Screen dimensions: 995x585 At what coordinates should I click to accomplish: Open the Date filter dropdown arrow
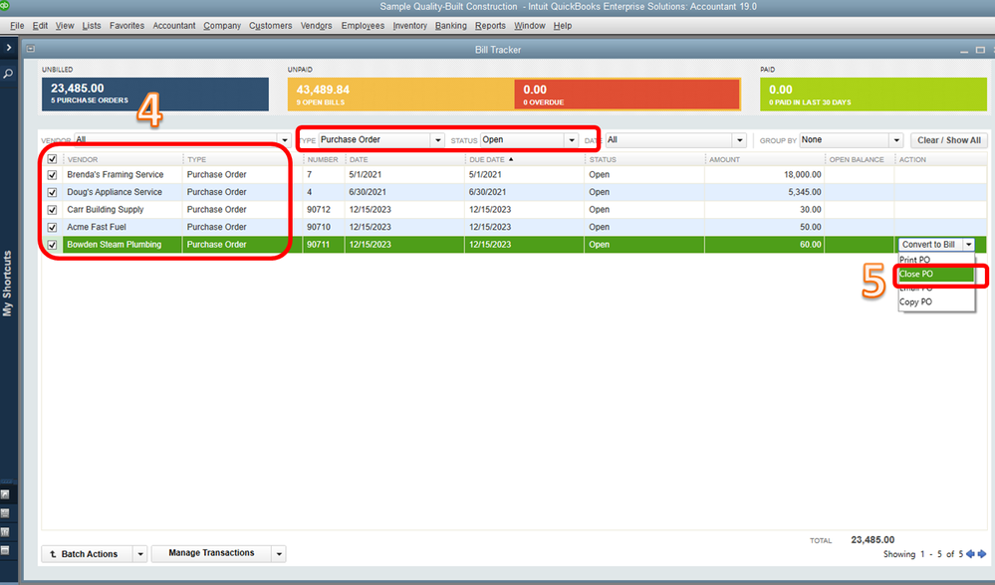(x=739, y=140)
